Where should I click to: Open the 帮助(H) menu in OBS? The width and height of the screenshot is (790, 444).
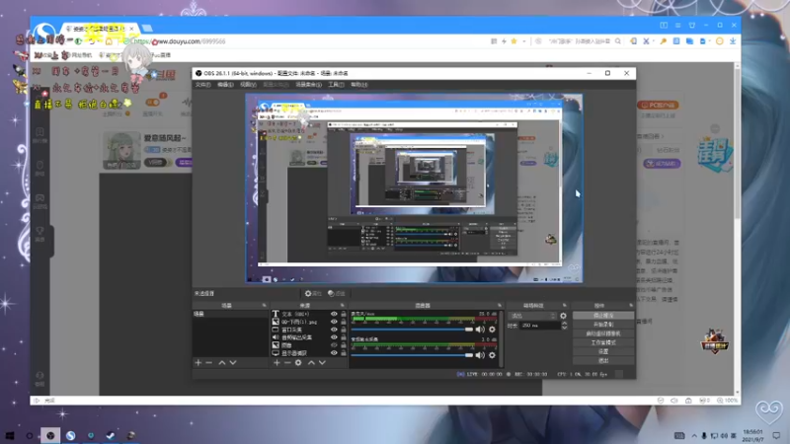pos(359,85)
